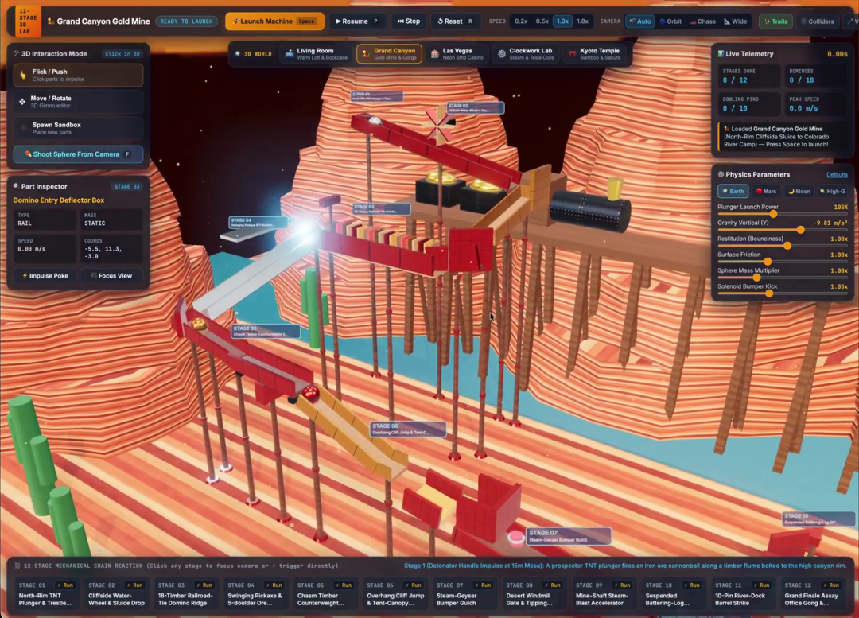The width and height of the screenshot is (859, 618).
Task: Select Moon gravity preset
Action: click(x=799, y=191)
